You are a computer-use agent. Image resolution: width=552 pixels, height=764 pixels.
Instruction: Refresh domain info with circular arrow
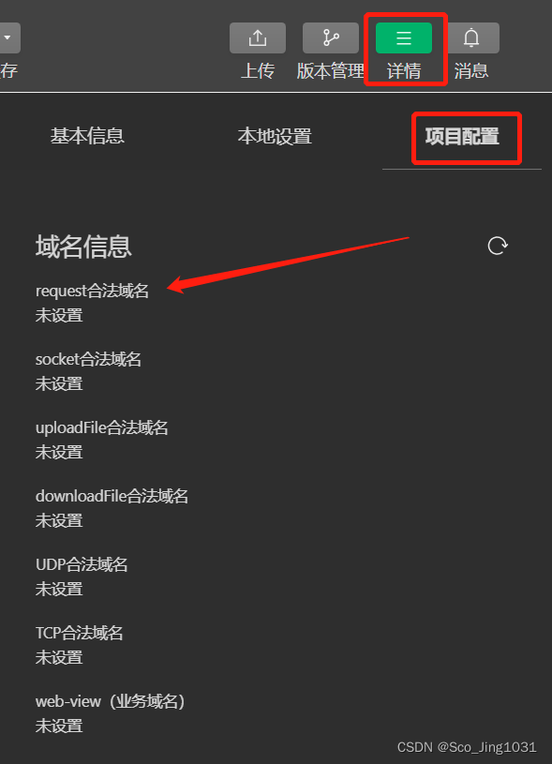[x=498, y=246]
